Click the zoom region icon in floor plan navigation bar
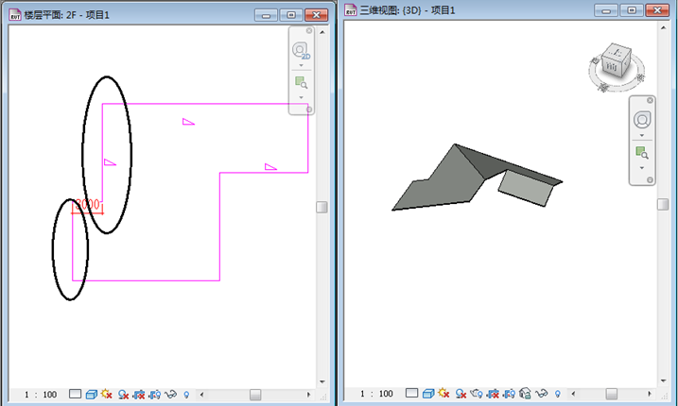This screenshot has height=406, width=678. coord(301,83)
